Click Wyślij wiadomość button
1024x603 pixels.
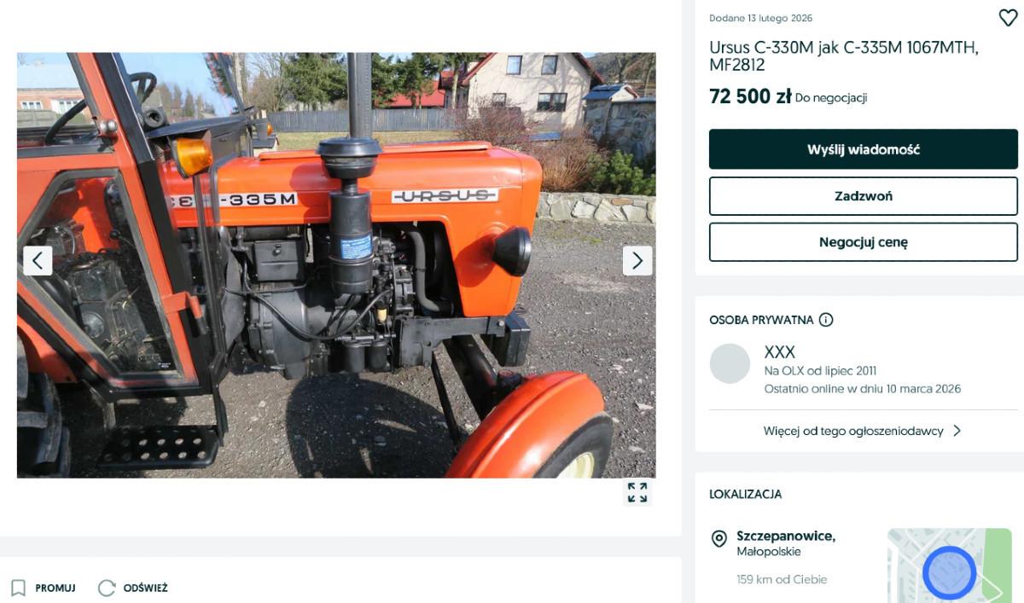864,149
